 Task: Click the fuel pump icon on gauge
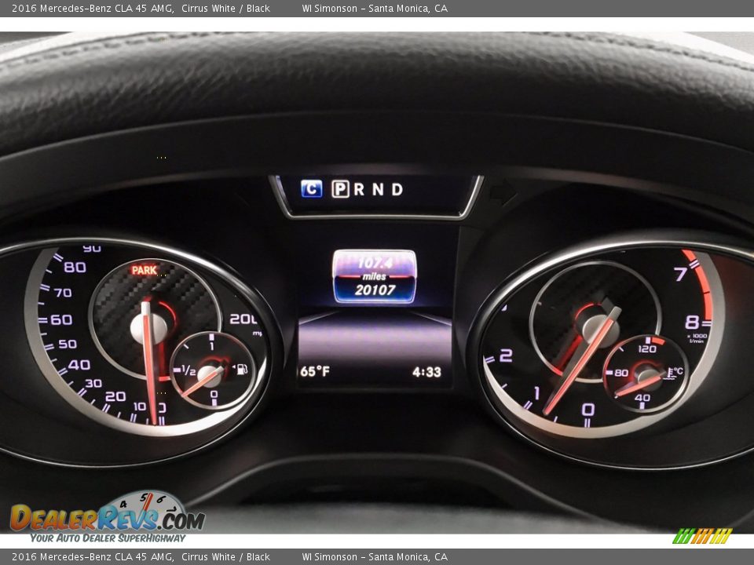coord(242,369)
